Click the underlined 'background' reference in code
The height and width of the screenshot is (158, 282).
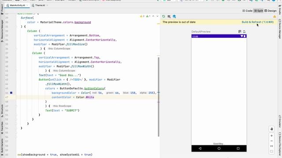click(x=82, y=22)
